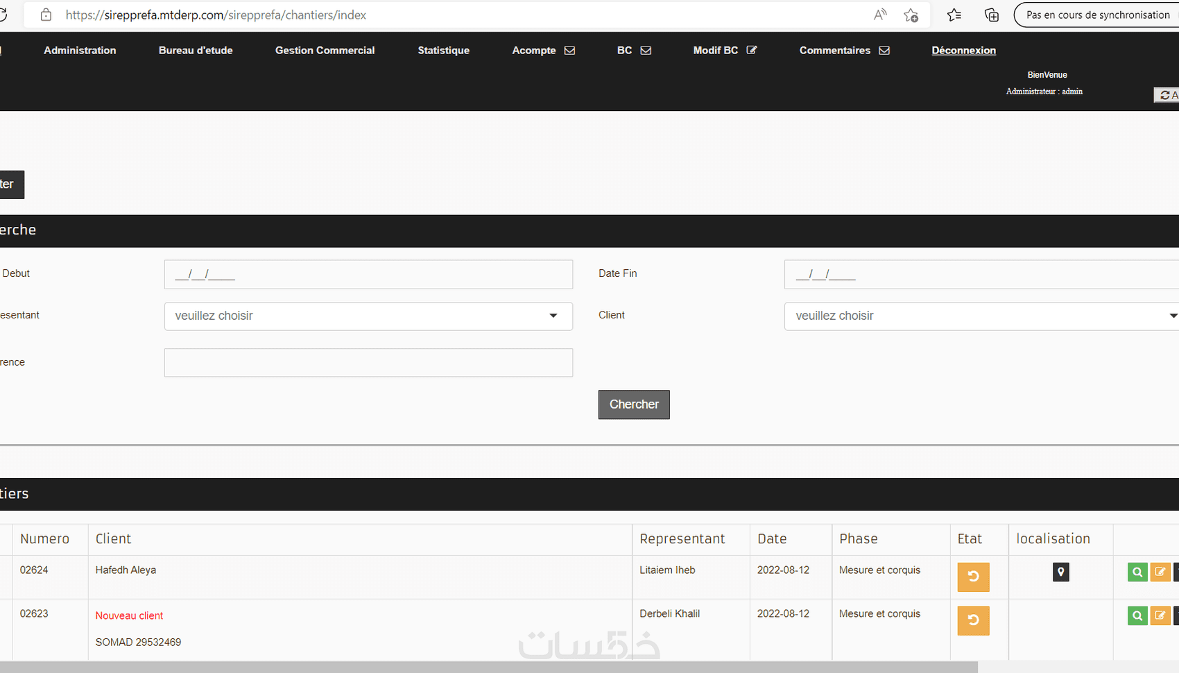Click the Date Fin input field
Viewport: 1179px width, 673px height.
pos(981,274)
